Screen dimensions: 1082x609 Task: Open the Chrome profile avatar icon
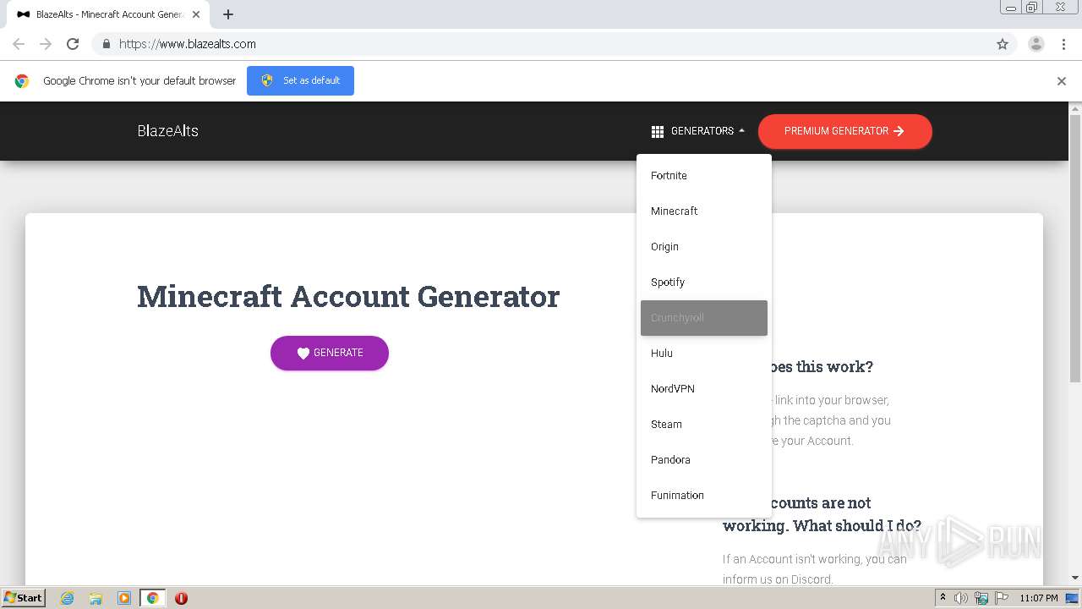(x=1036, y=44)
